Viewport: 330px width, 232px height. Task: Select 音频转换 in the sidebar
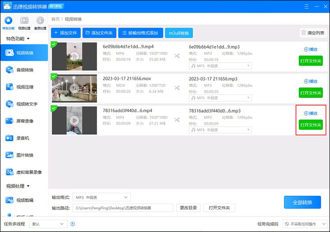tap(24, 70)
